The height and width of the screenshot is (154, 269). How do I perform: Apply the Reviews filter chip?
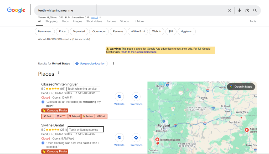click(x=118, y=32)
